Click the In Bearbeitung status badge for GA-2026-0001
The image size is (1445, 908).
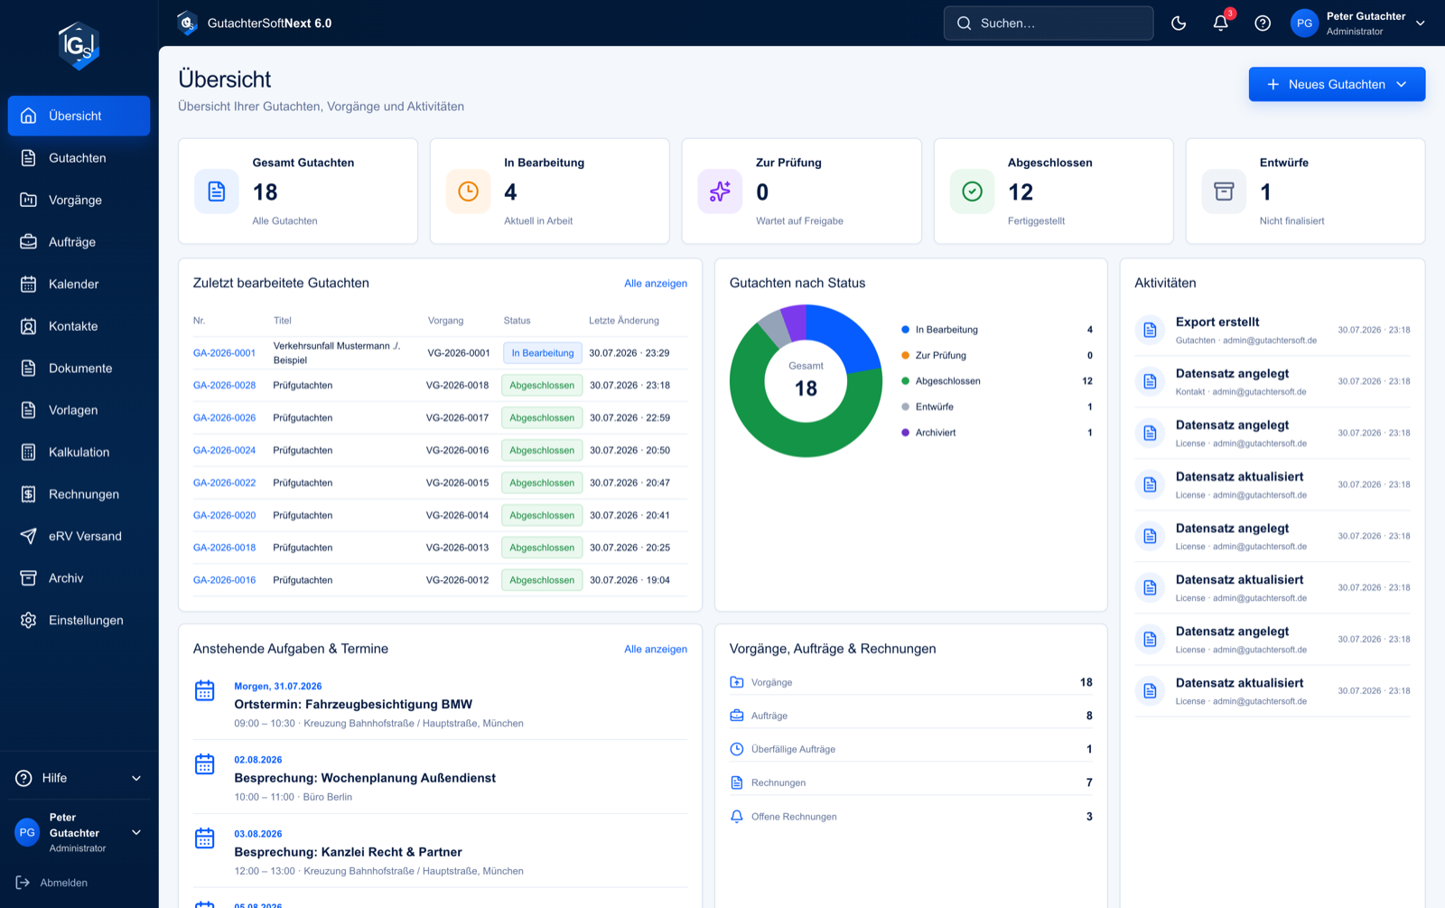click(543, 353)
